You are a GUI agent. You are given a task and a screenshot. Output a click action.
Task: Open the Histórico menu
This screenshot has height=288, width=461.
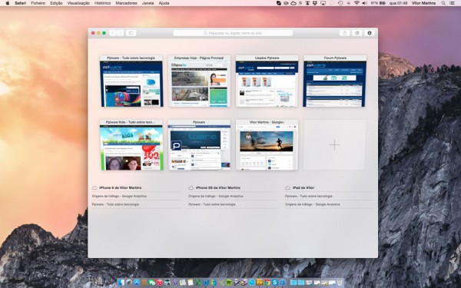point(103,3)
